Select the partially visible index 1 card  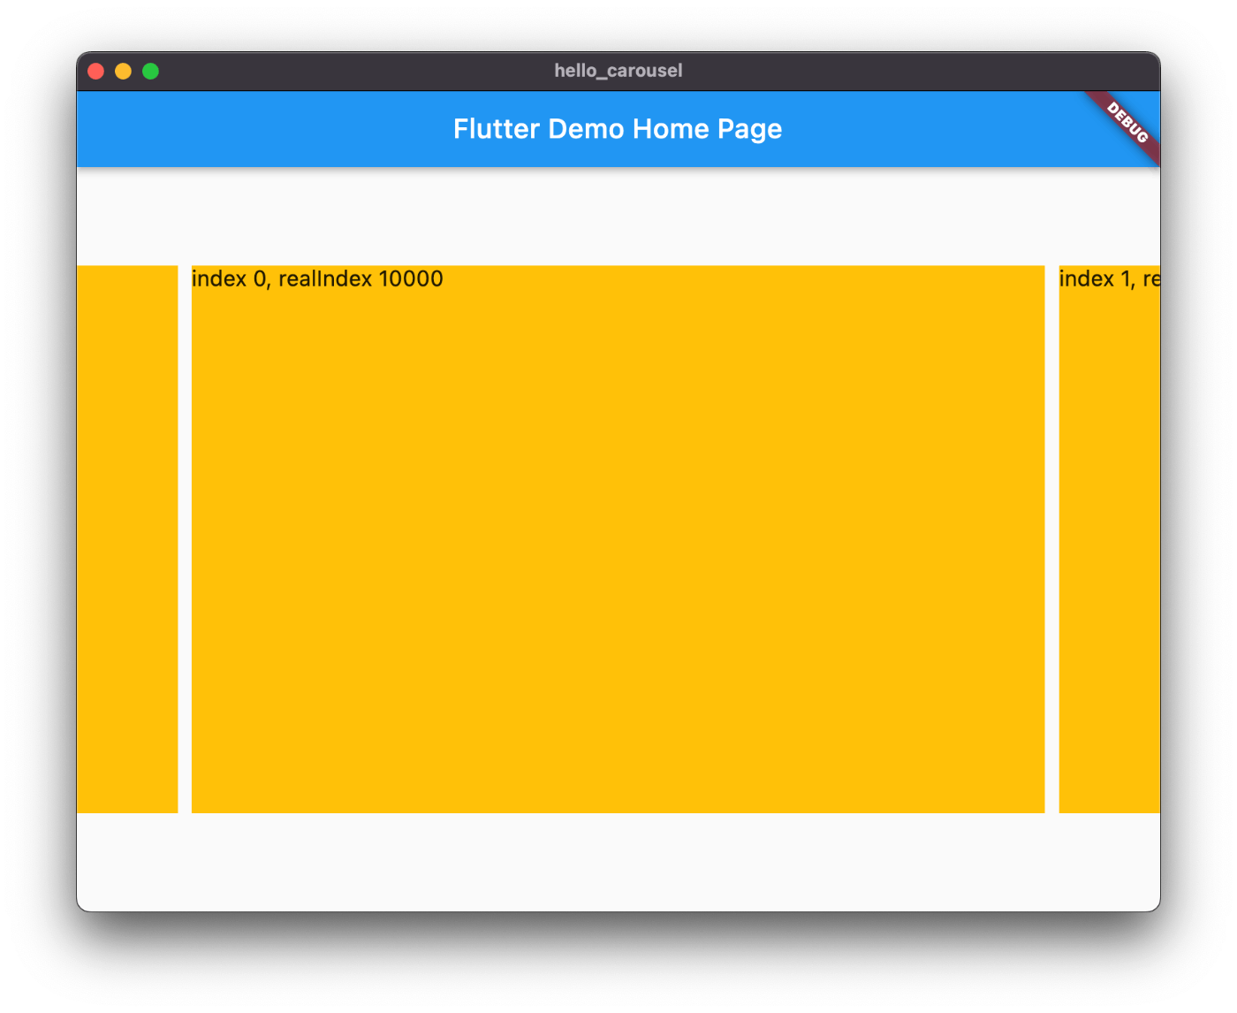point(1109,539)
